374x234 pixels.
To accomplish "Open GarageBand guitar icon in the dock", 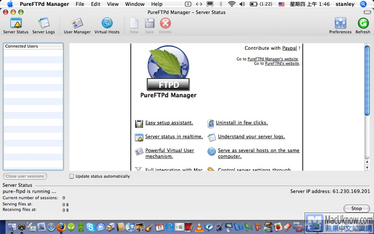I will coord(149,227).
